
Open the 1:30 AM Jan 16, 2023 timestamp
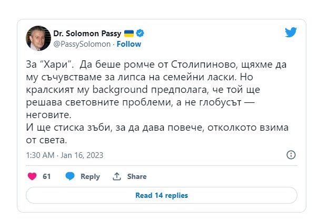pyautogui.click(x=65, y=155)
